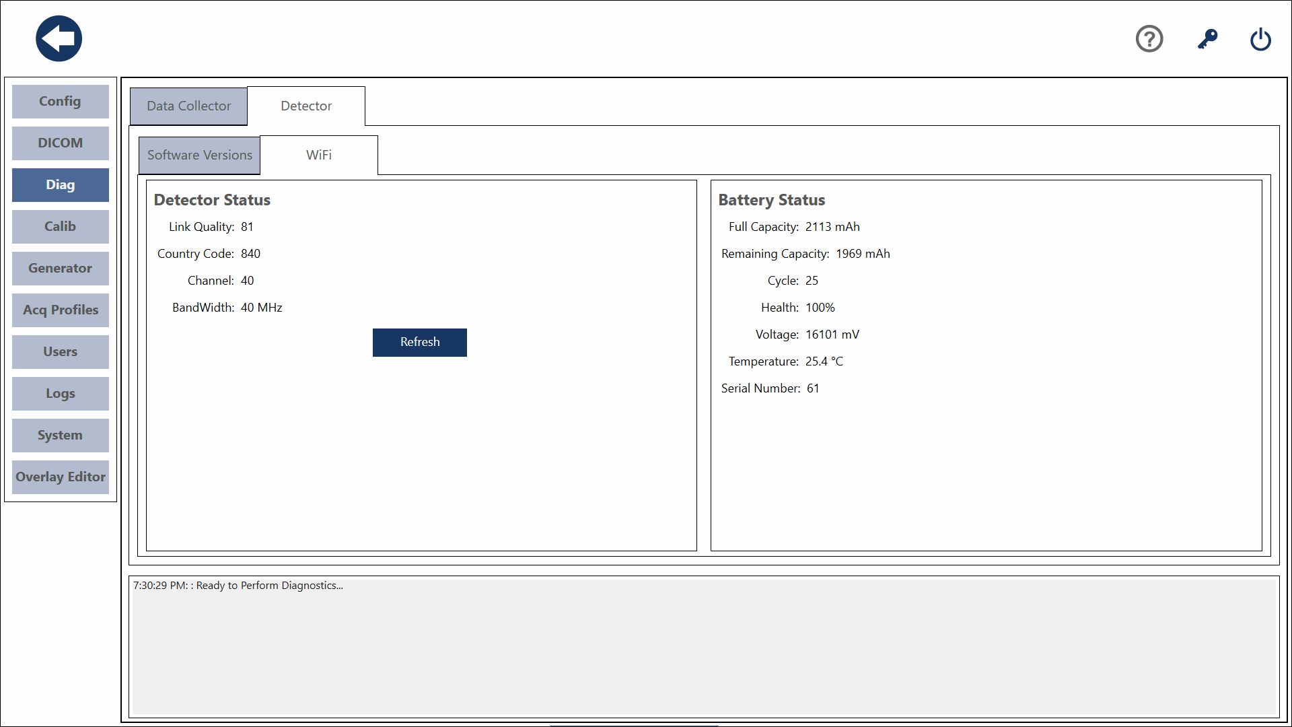The height and width of the screenshot is (727, 1292).
Task: Open the System section
Action: (60, 435)
